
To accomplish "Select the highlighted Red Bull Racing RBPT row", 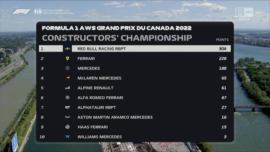I will 135,49.
